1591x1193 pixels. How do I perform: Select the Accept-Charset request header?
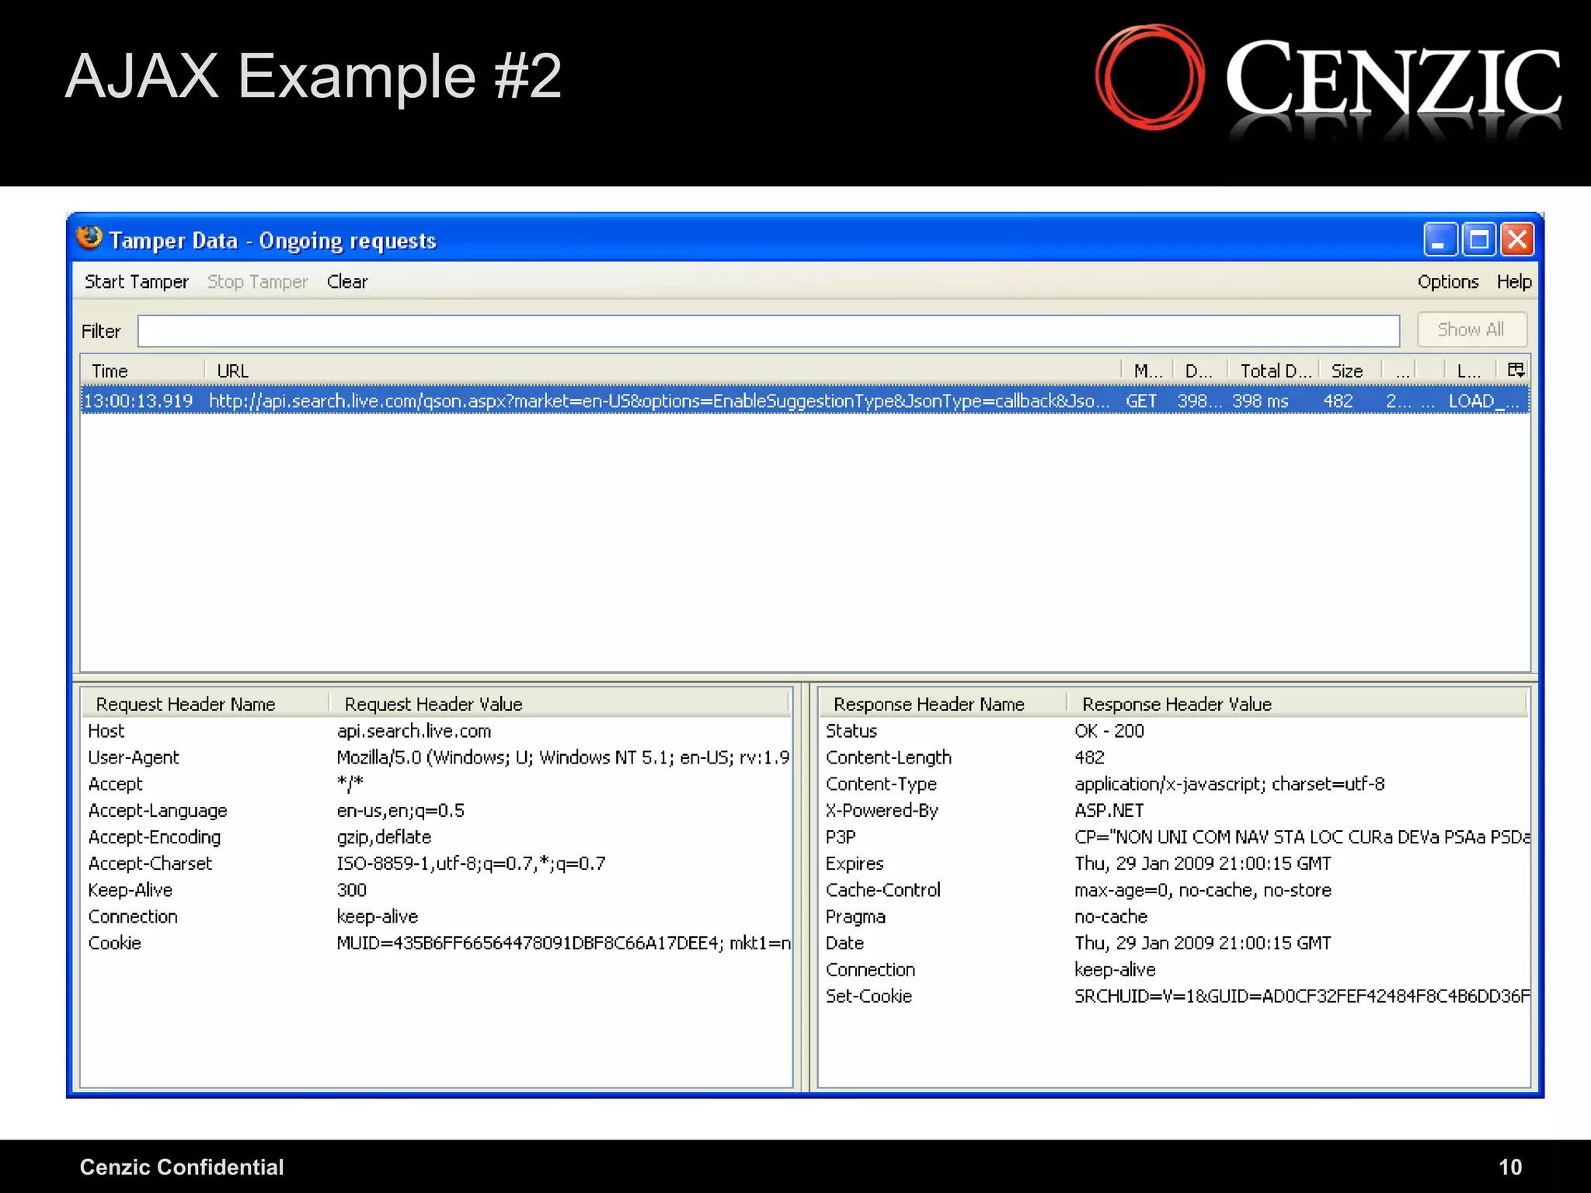(436, 864)
